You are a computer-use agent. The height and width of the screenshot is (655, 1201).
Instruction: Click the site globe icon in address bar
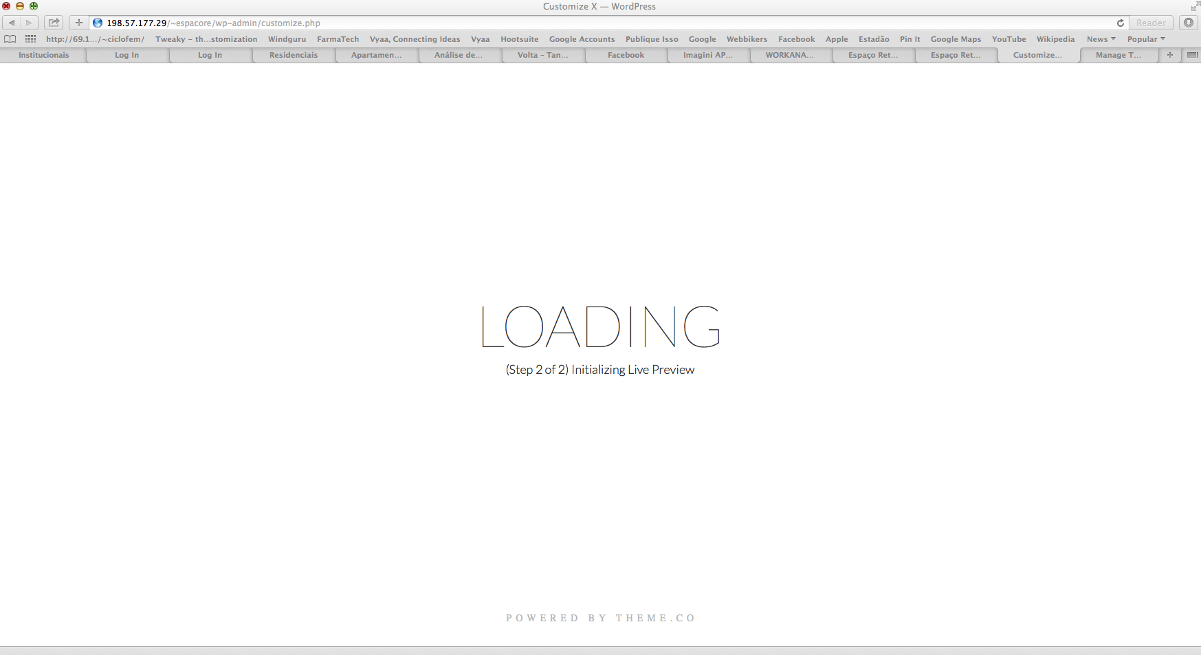pos(98,23)
